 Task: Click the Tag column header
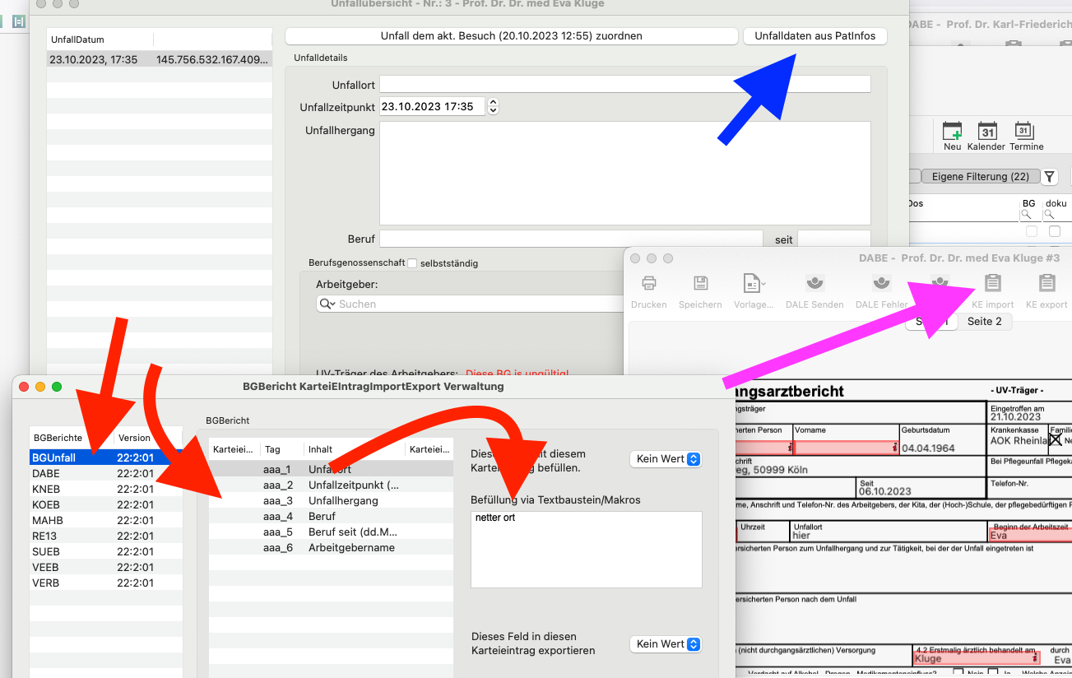click(x=281, y=449)
